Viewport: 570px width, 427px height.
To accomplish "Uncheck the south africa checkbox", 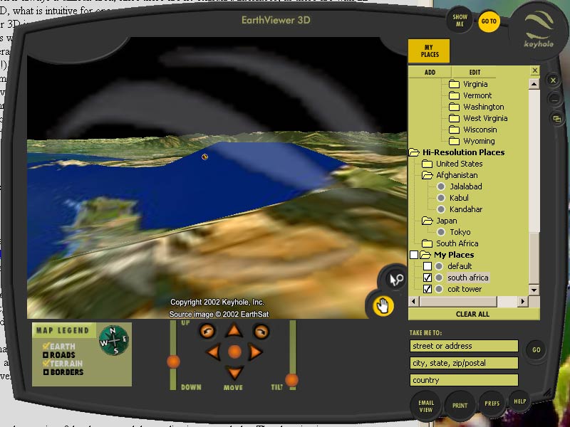I will 427,278.
